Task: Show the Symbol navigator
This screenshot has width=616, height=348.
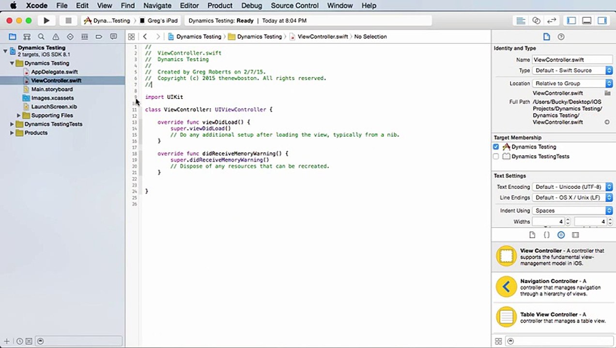Action: [27, 37]
